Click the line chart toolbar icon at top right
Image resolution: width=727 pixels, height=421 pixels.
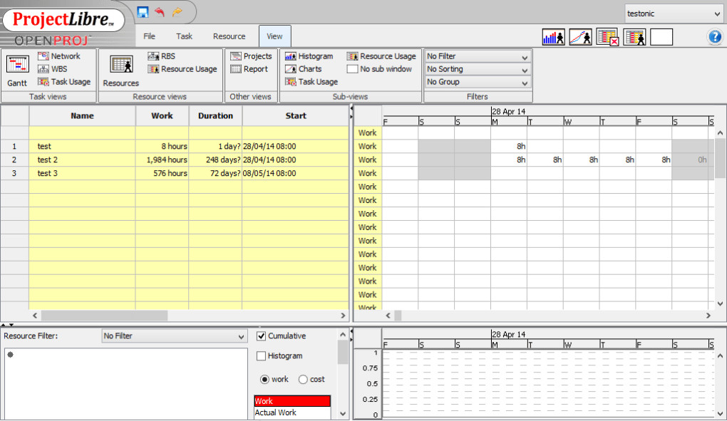point(580,37)
